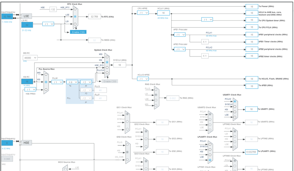Select PLLCLK on System Clock Mux
The width and height of the screenshot is (294, 171).
point(107,73)
